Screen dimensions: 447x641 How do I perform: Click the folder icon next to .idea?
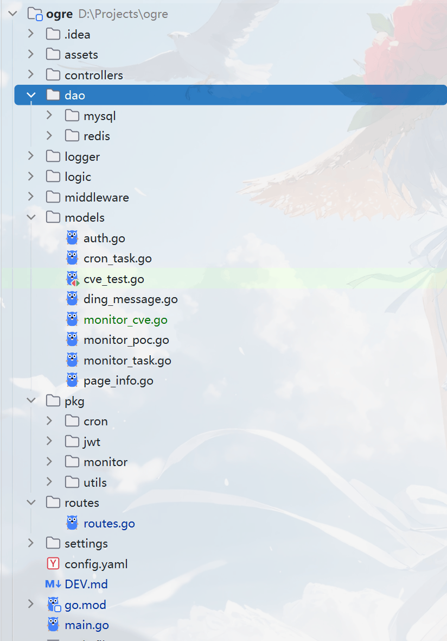coord(53,34)
